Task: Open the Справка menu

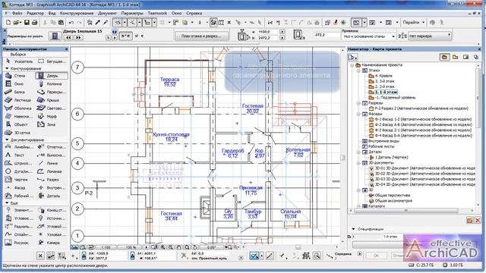Action: [194, 14]
